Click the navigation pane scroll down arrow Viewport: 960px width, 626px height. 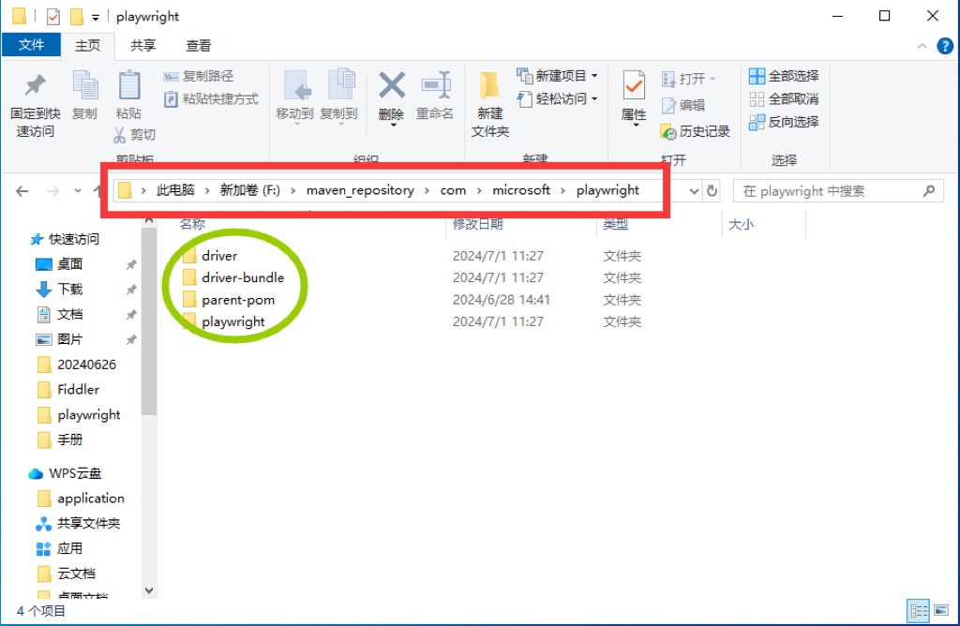[149, 590]
